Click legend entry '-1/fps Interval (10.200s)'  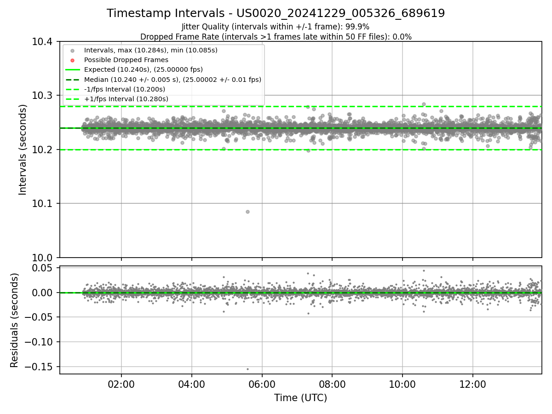click(x=125, y=89)
